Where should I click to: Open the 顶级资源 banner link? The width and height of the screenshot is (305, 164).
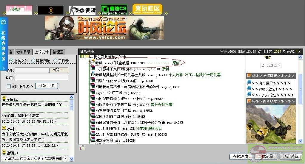pos(82,10)
